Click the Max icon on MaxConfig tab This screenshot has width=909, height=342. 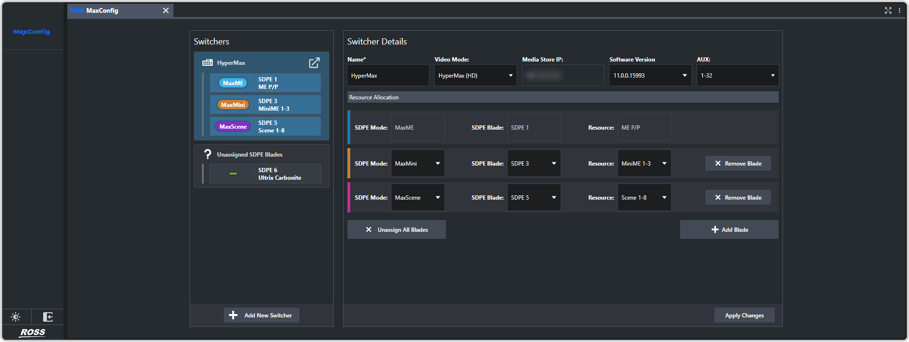click(77, 10)
